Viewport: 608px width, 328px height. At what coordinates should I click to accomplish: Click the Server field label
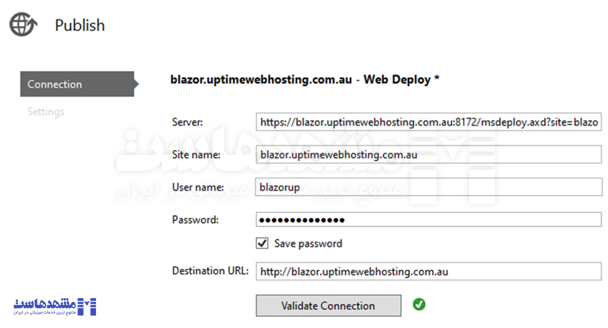click(188, 123)
